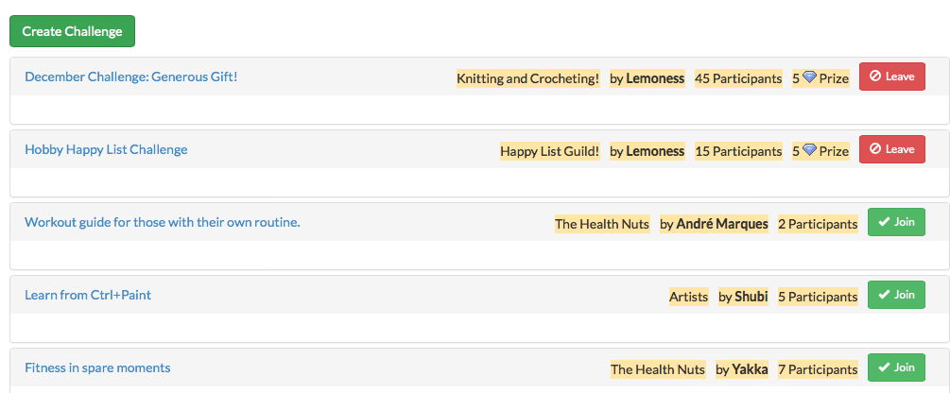The width and height of the screenshot is (950, 393).
Task: Join the Workout guide challenge
Action: click(x=895, y=222)
